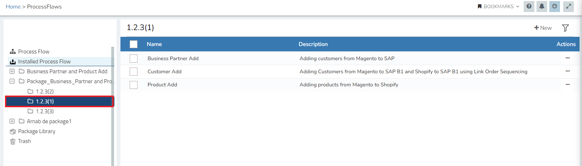Viewport: 582px width, 166px height.
Task: Click the New button
Action: 543,28
